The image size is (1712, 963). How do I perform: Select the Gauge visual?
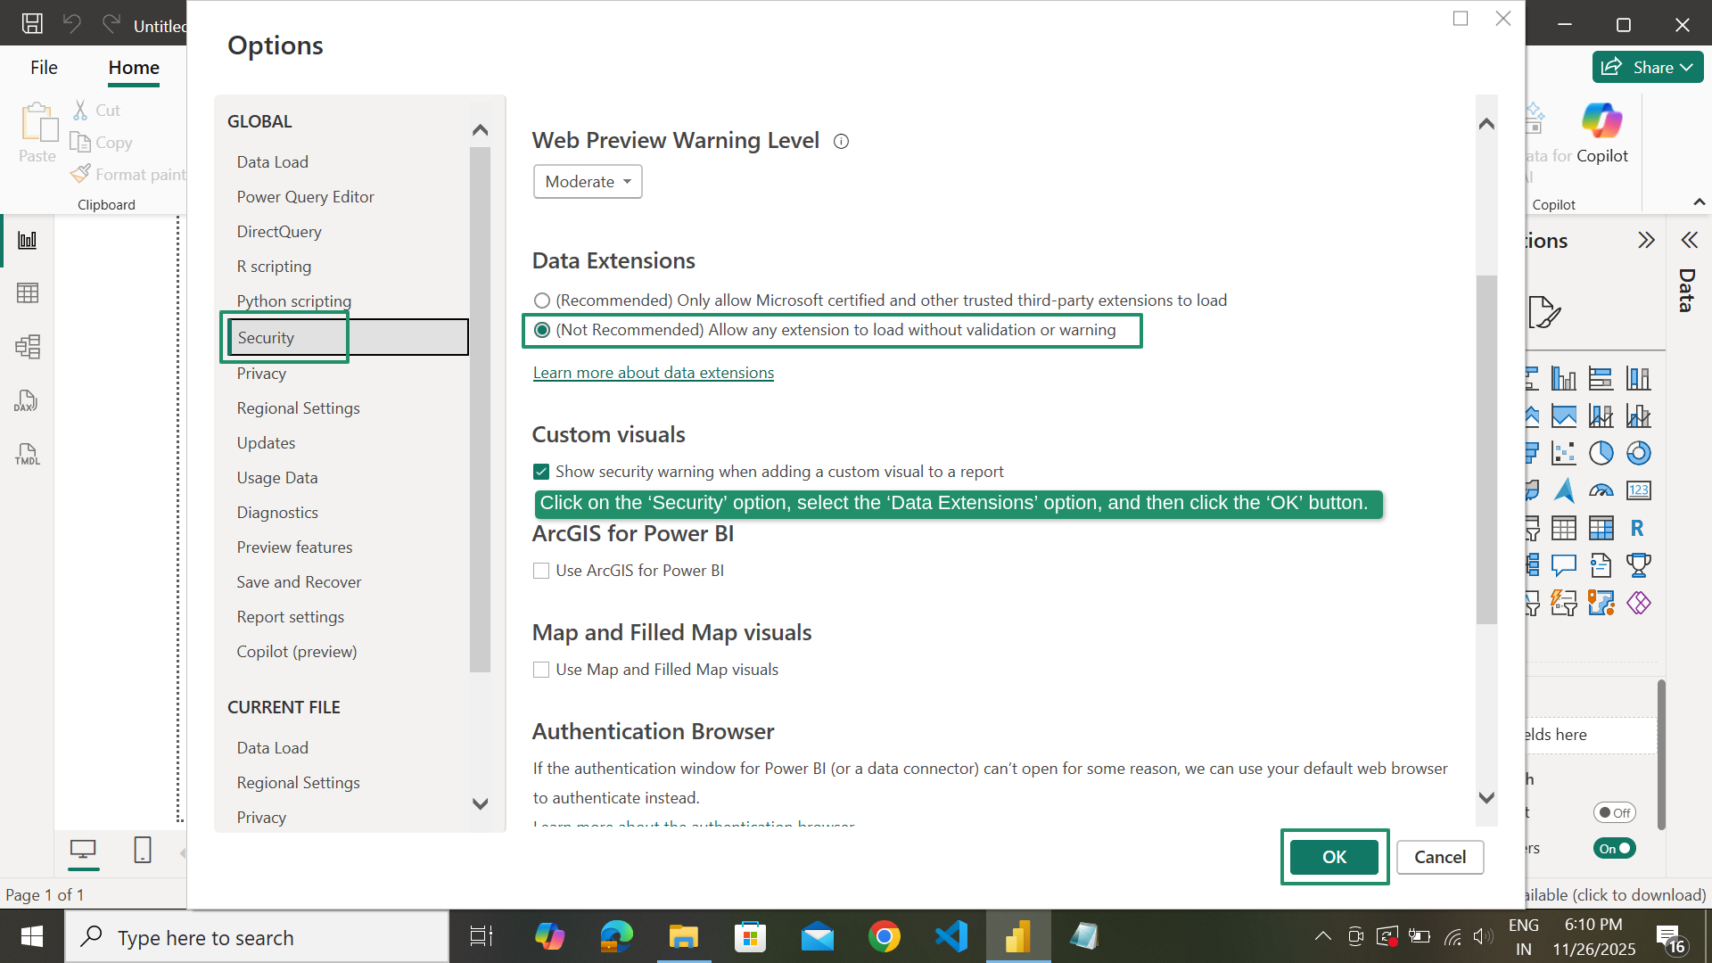click(1601, 490)
